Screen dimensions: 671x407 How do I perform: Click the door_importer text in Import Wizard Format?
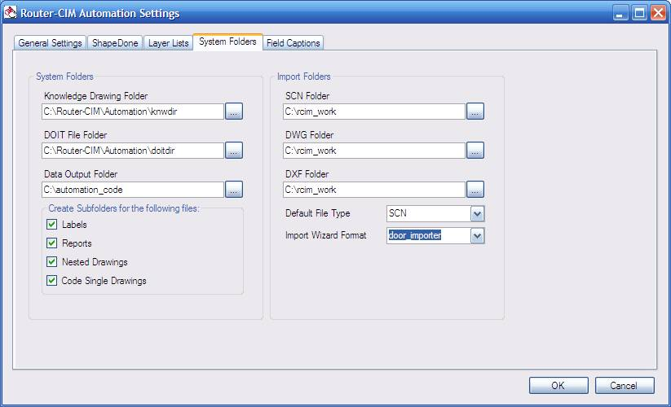coord(415,235)
